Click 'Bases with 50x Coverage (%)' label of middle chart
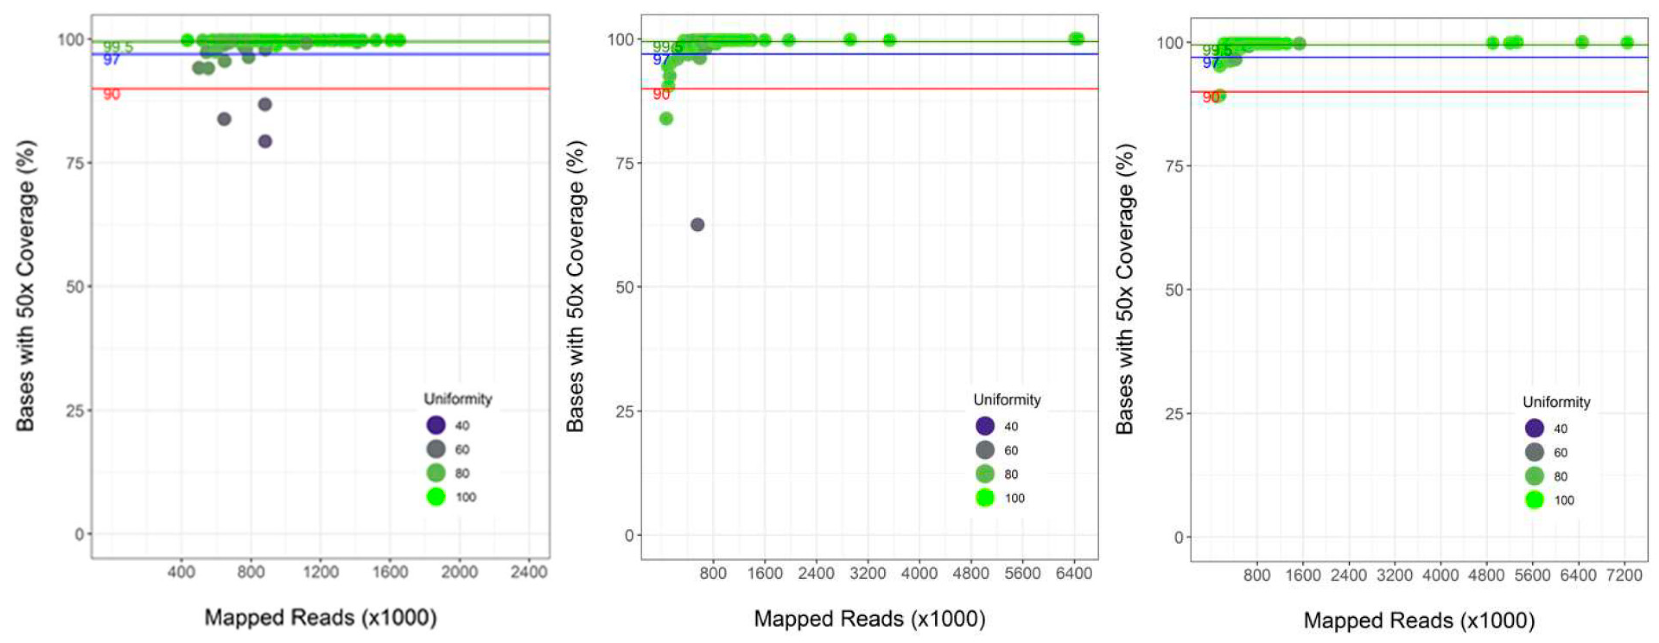The image size is (1659, 643). [x=575, y=286]
